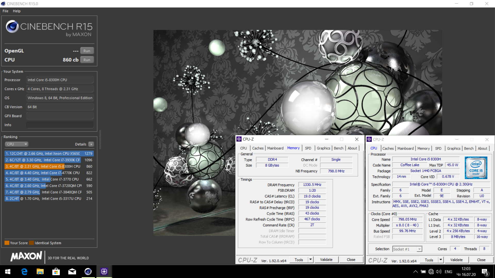The width and height of the screenshot is (495, 278).
Task: Run the OpenGL benchmark
Action: click(x=87, y=51)
